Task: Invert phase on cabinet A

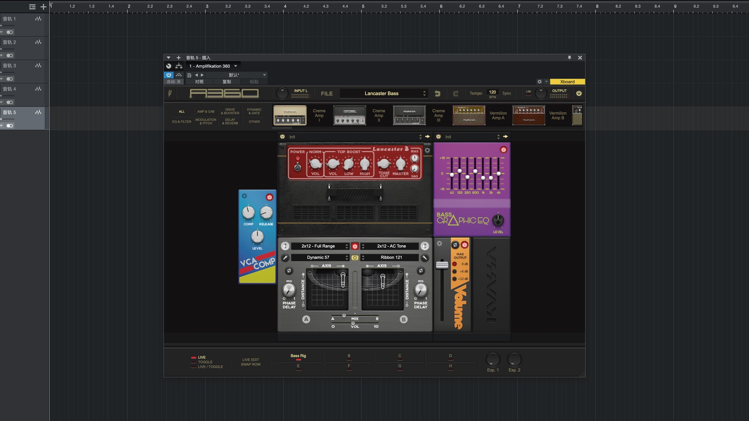Action: 289,271
